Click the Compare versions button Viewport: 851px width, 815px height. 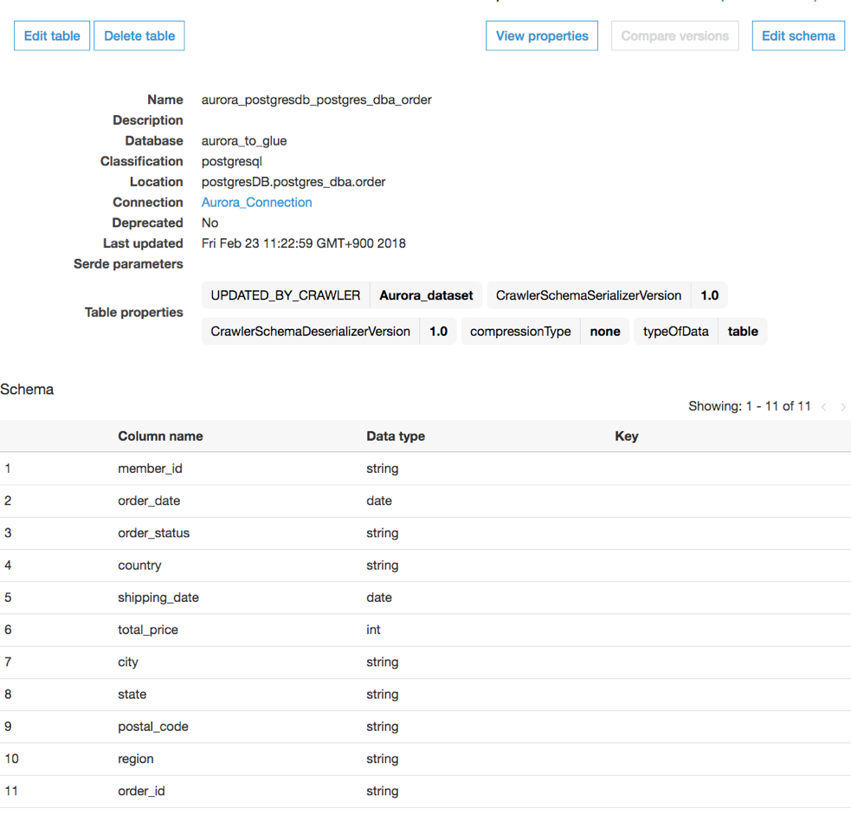(x=674, y=36)
